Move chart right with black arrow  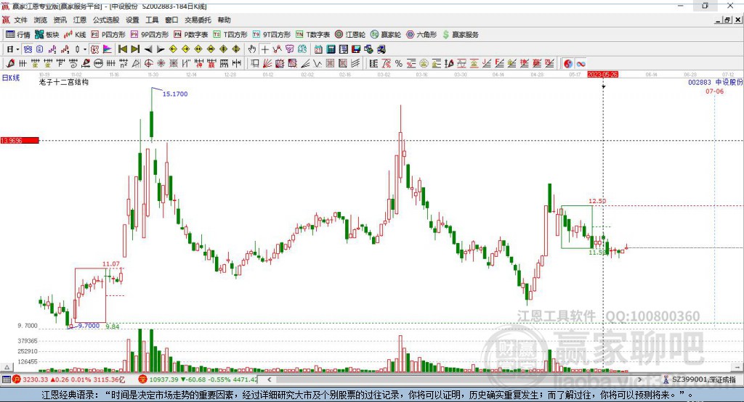pos(161,49)
